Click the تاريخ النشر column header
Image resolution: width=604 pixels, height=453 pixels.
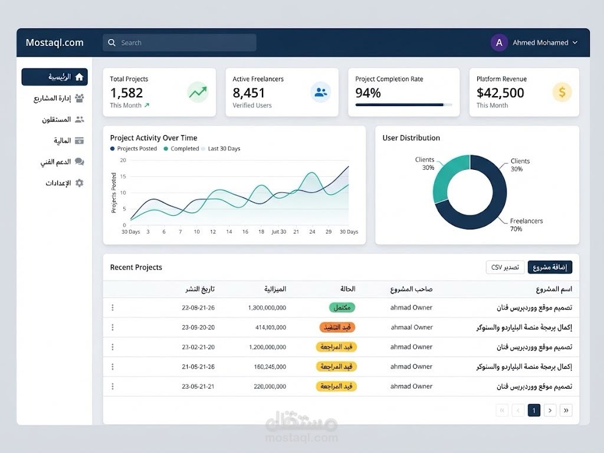200,289
